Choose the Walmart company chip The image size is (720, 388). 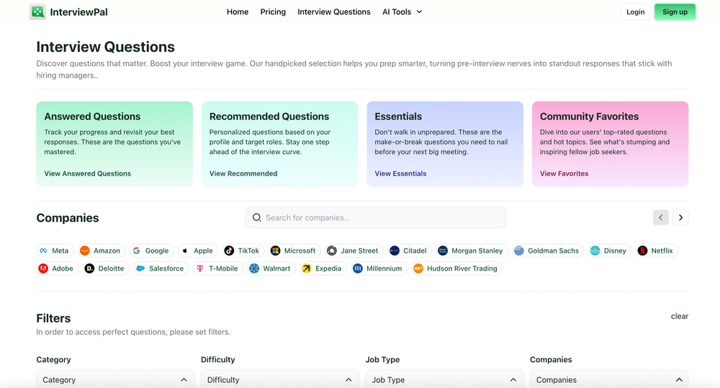pyautogui.click(x=271, y=269)
